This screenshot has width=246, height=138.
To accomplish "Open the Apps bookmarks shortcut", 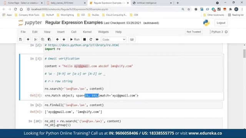I will tap(7, 15).
